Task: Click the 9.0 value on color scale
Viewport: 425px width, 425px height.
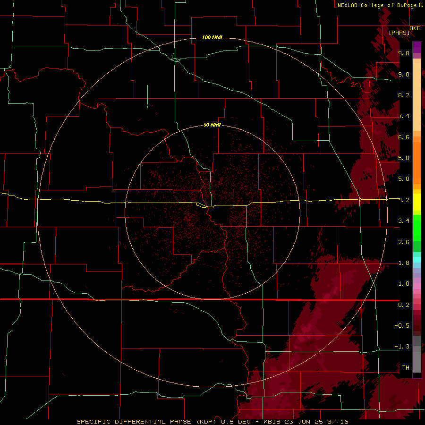Action: pos(404,74)
